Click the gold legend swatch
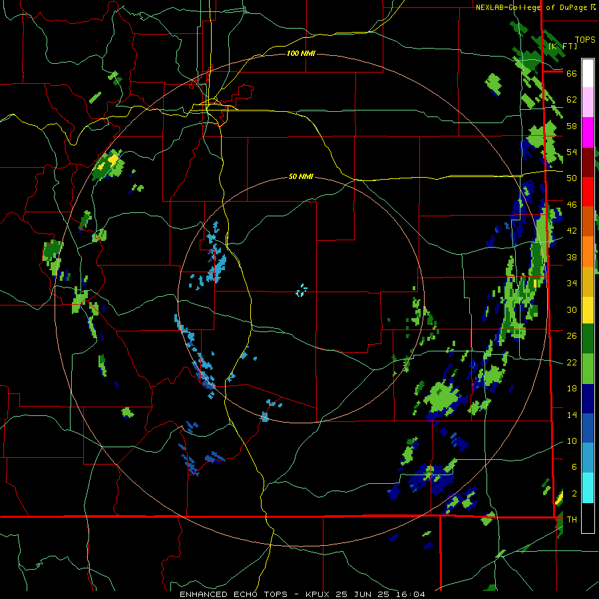The width and height of the screenshot is (599, 599). [588, 282]
